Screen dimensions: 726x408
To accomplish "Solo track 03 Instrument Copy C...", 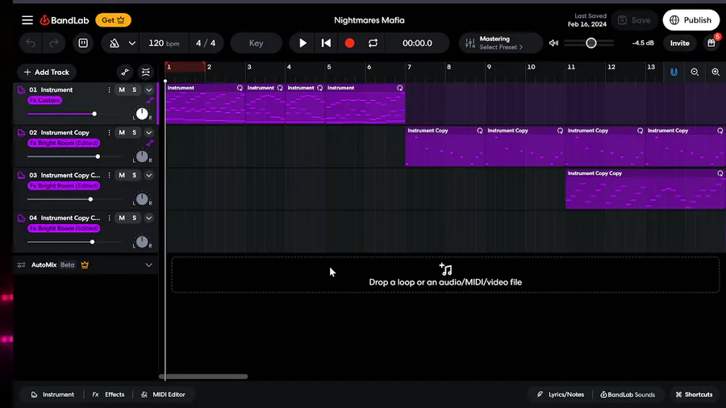I will (x=134, y=175).
